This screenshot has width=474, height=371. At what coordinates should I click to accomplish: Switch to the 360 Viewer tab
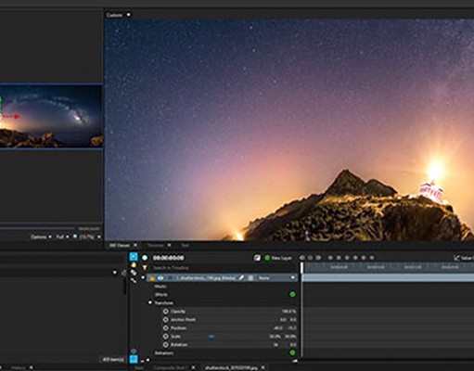120,245
